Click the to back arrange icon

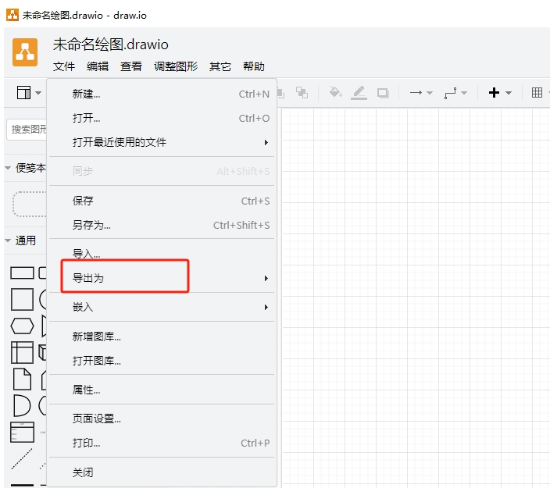click(x=302, y=93)
